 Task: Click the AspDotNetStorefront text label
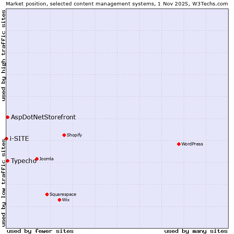[43, 117]
